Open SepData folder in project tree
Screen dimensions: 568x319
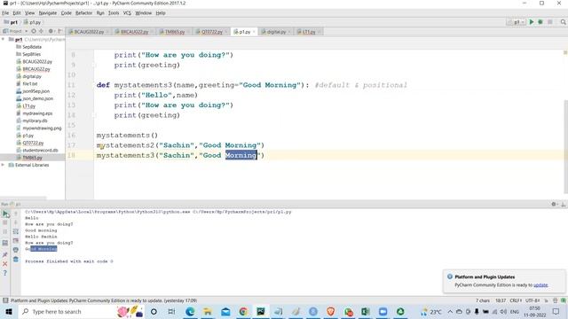[32, 47]
